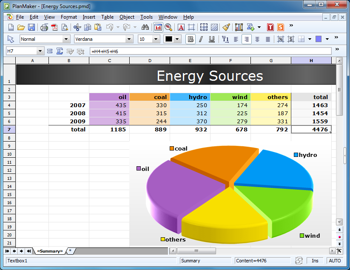Toggle Bold formatting button

(x=191, y=39)
